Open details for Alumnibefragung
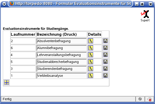The width and height of the screenshot is (155, 104). tap(91, 48)
